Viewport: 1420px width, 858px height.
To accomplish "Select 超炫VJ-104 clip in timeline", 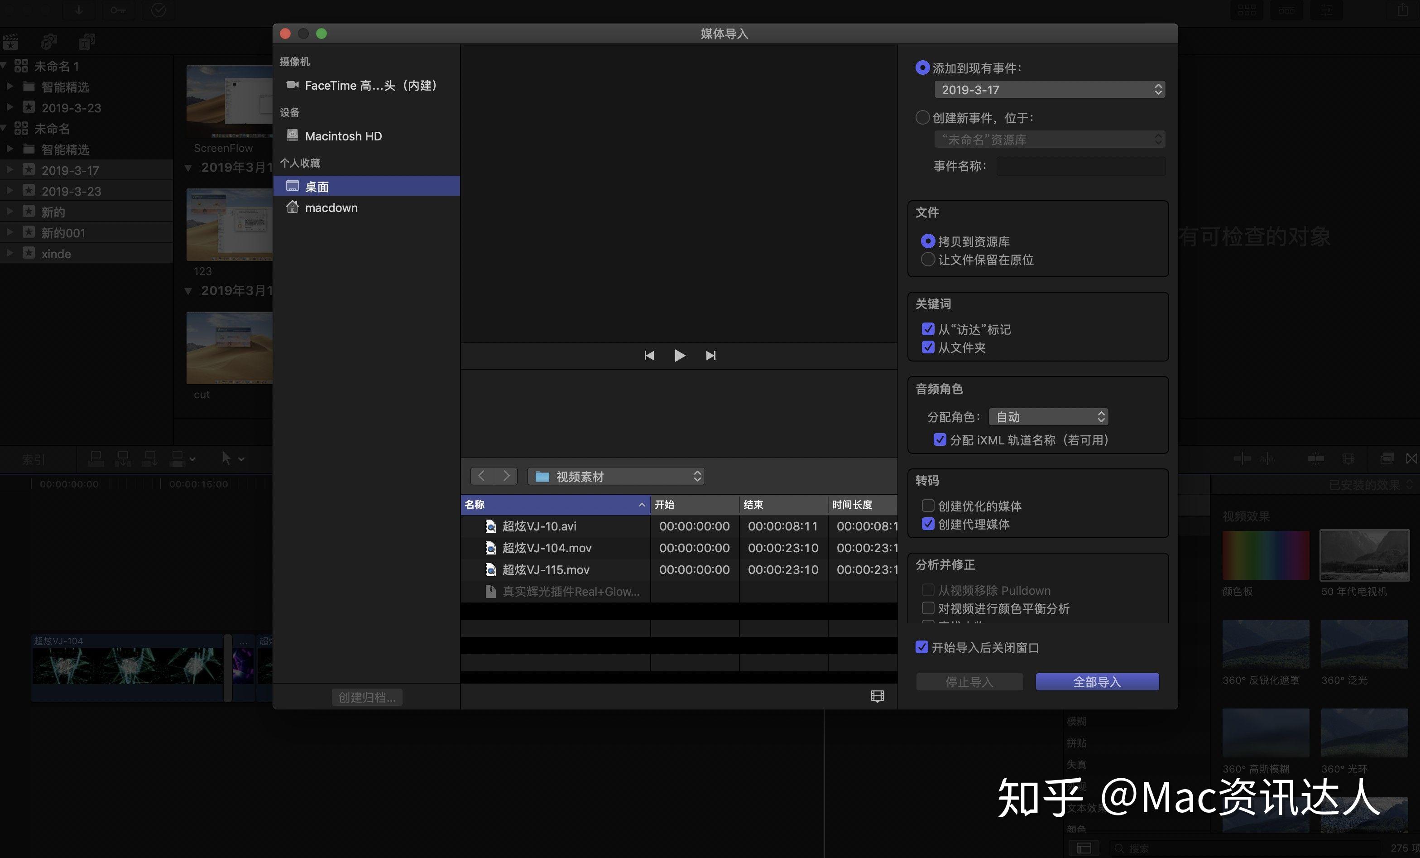I will pos(127,668).
